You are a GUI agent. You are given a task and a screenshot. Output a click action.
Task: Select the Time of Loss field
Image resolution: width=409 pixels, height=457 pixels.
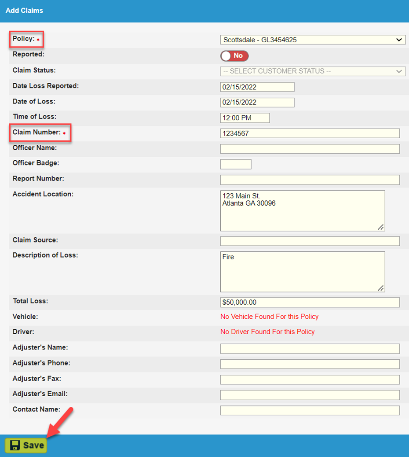pyautogui.click(x=245, y=118)
